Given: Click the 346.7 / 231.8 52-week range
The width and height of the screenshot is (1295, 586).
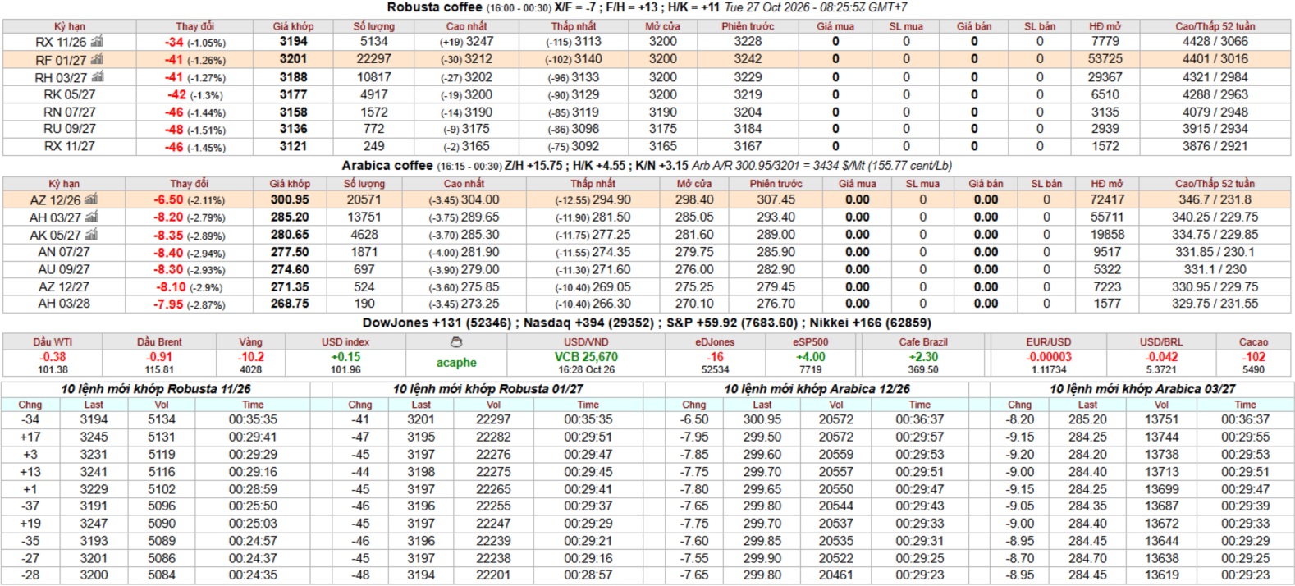Looking at the screenshot, I should 1215,199.
